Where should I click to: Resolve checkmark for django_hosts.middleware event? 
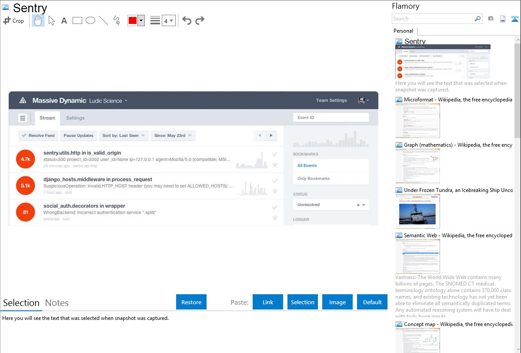point(275,181)
